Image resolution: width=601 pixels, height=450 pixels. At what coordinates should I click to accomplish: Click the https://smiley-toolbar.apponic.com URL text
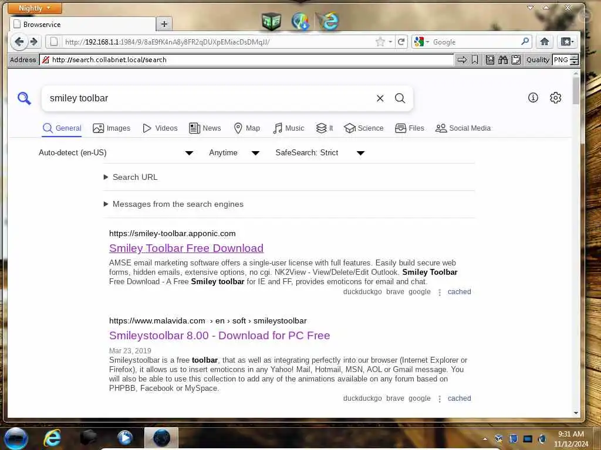(x=173, y=233)
